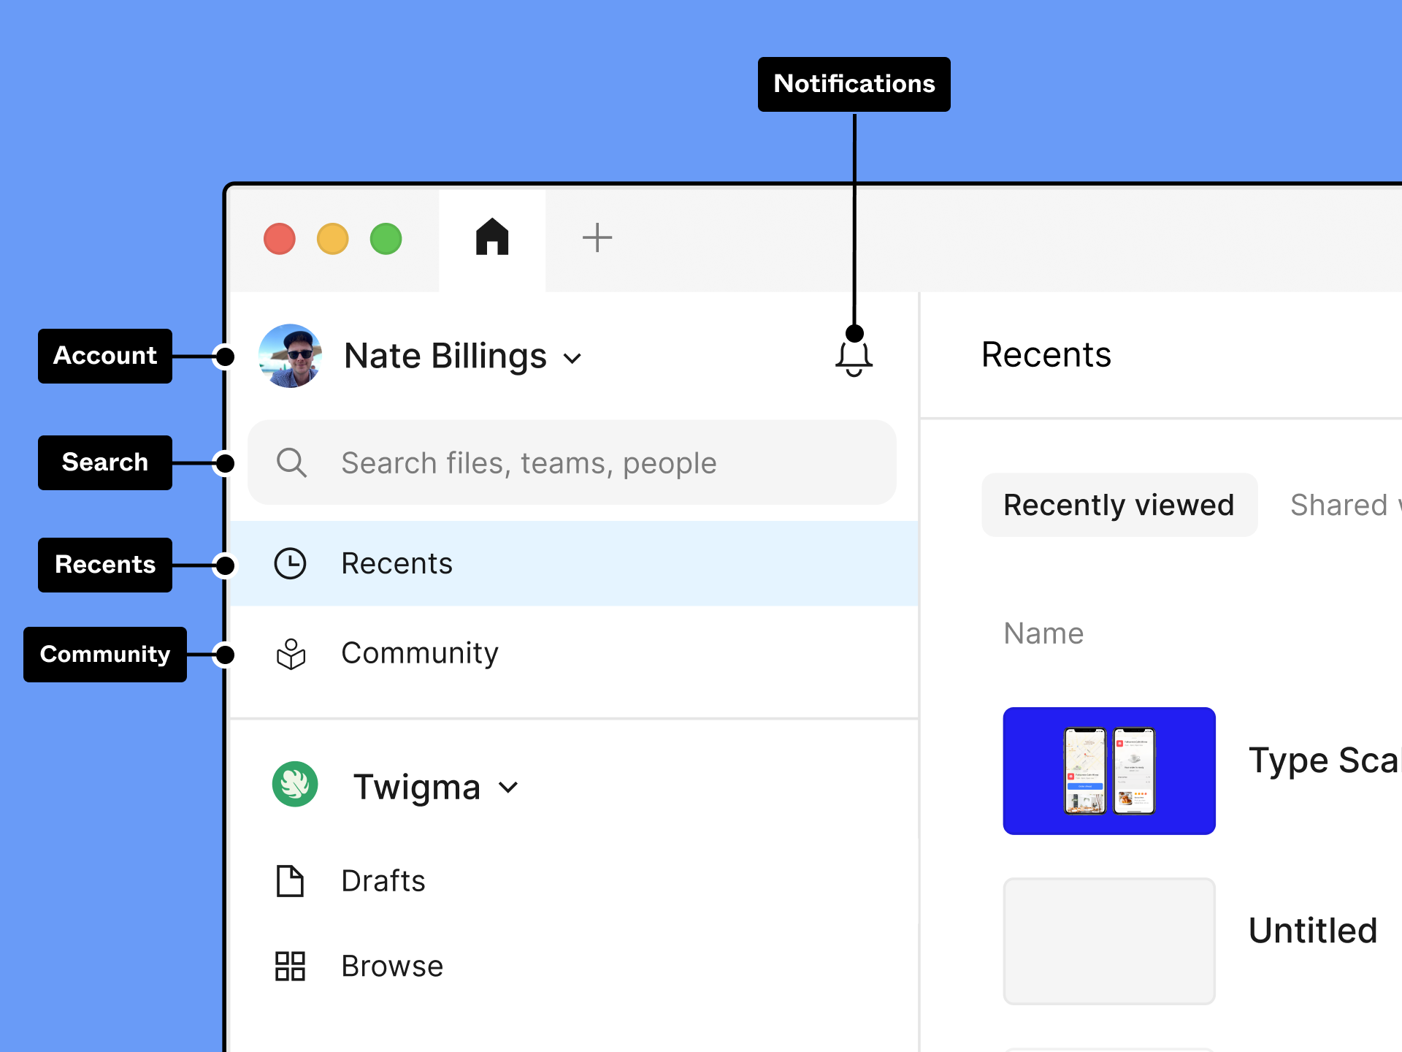Select the Recently viewed tab
1402x1052 pixels.
1119,505
